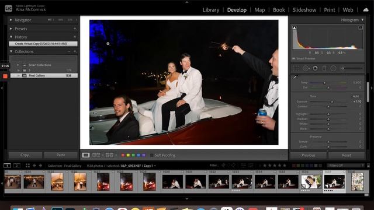Image resolution: width=374 pixels, height=210 pixels.
Task: Expand the Presets panel
Action: [11, 29]
